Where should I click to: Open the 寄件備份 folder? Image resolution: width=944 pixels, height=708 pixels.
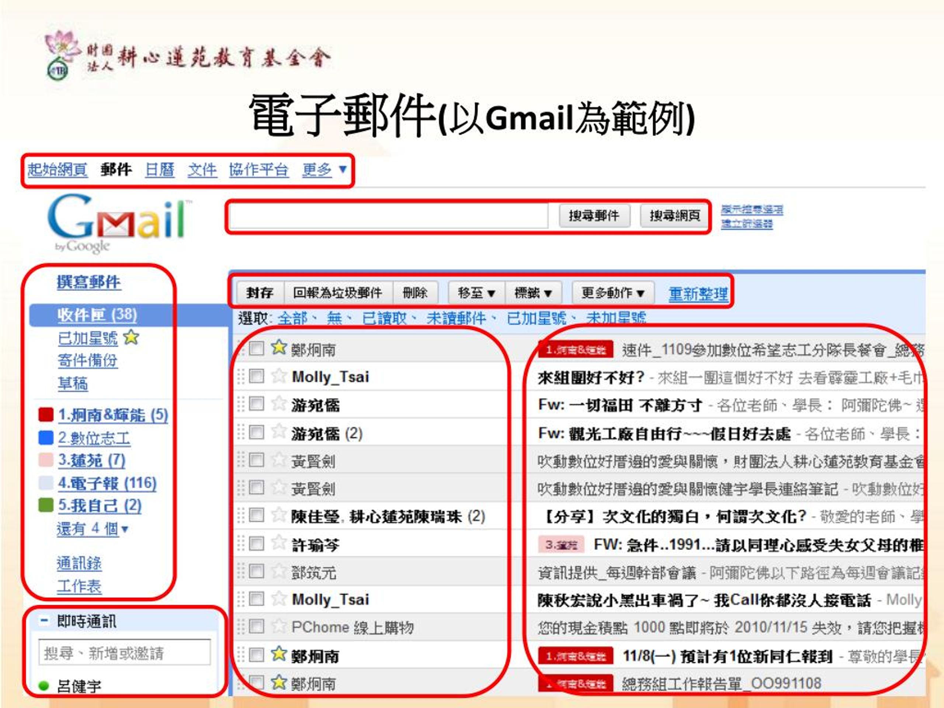87,361
